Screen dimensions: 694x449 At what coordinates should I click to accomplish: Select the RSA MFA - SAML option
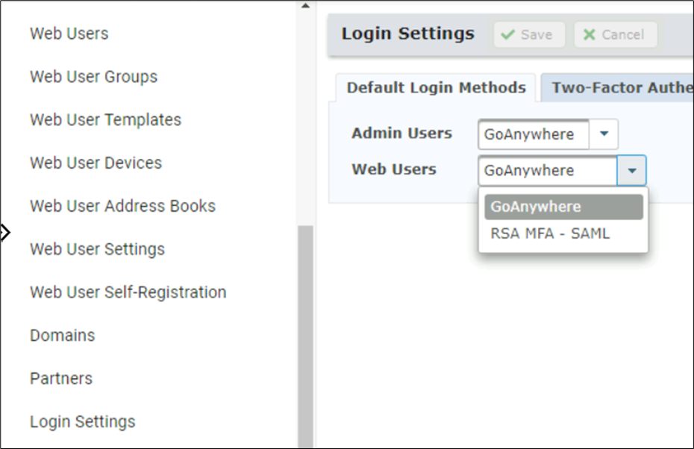[550, 233]
